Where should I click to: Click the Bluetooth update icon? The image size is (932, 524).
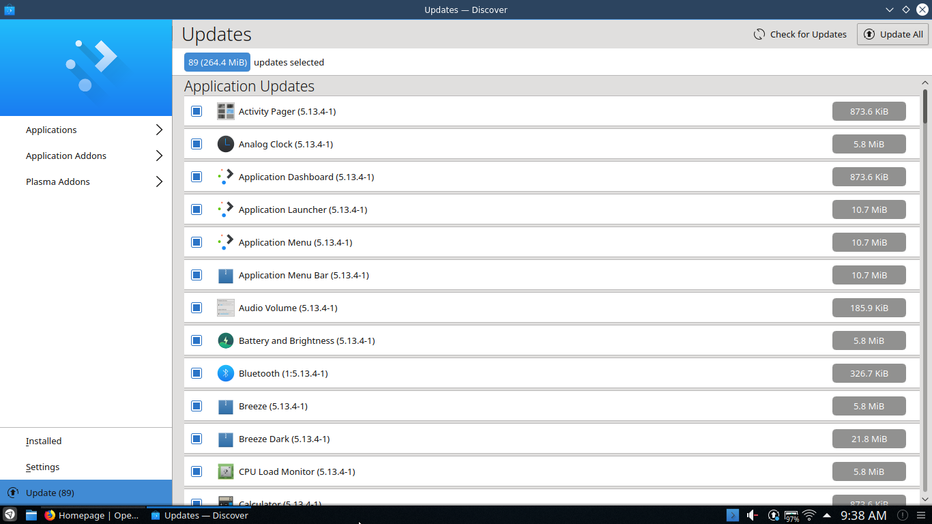226,373
